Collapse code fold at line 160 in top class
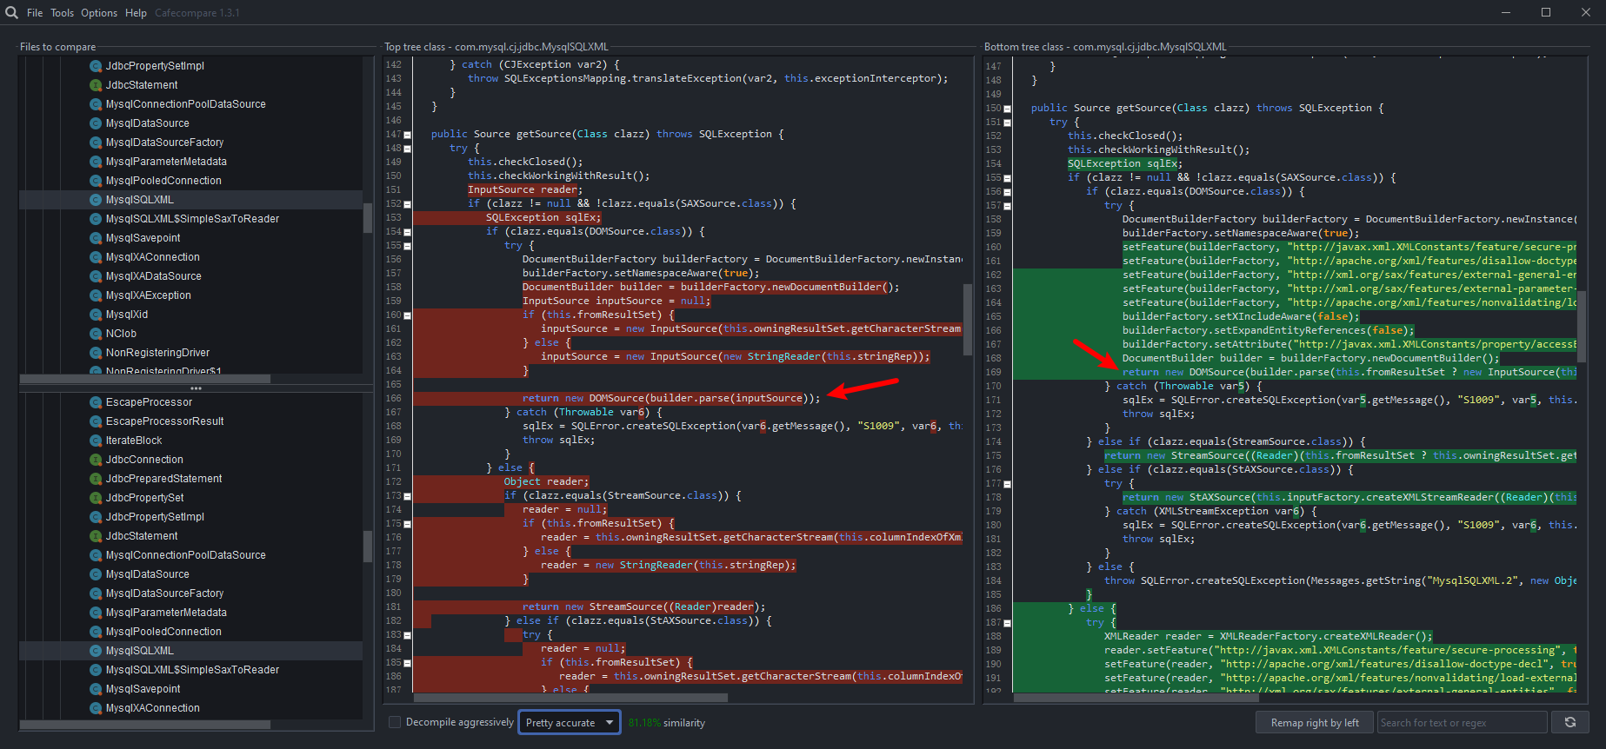 coord(407,315)
